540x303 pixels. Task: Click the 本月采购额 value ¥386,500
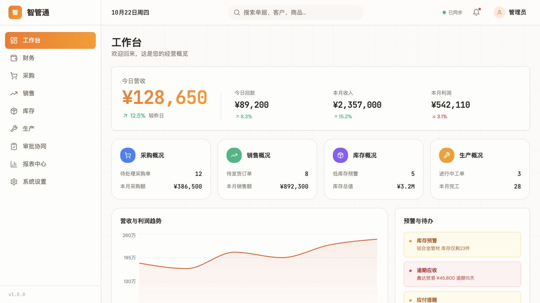(x=188, y=186)
